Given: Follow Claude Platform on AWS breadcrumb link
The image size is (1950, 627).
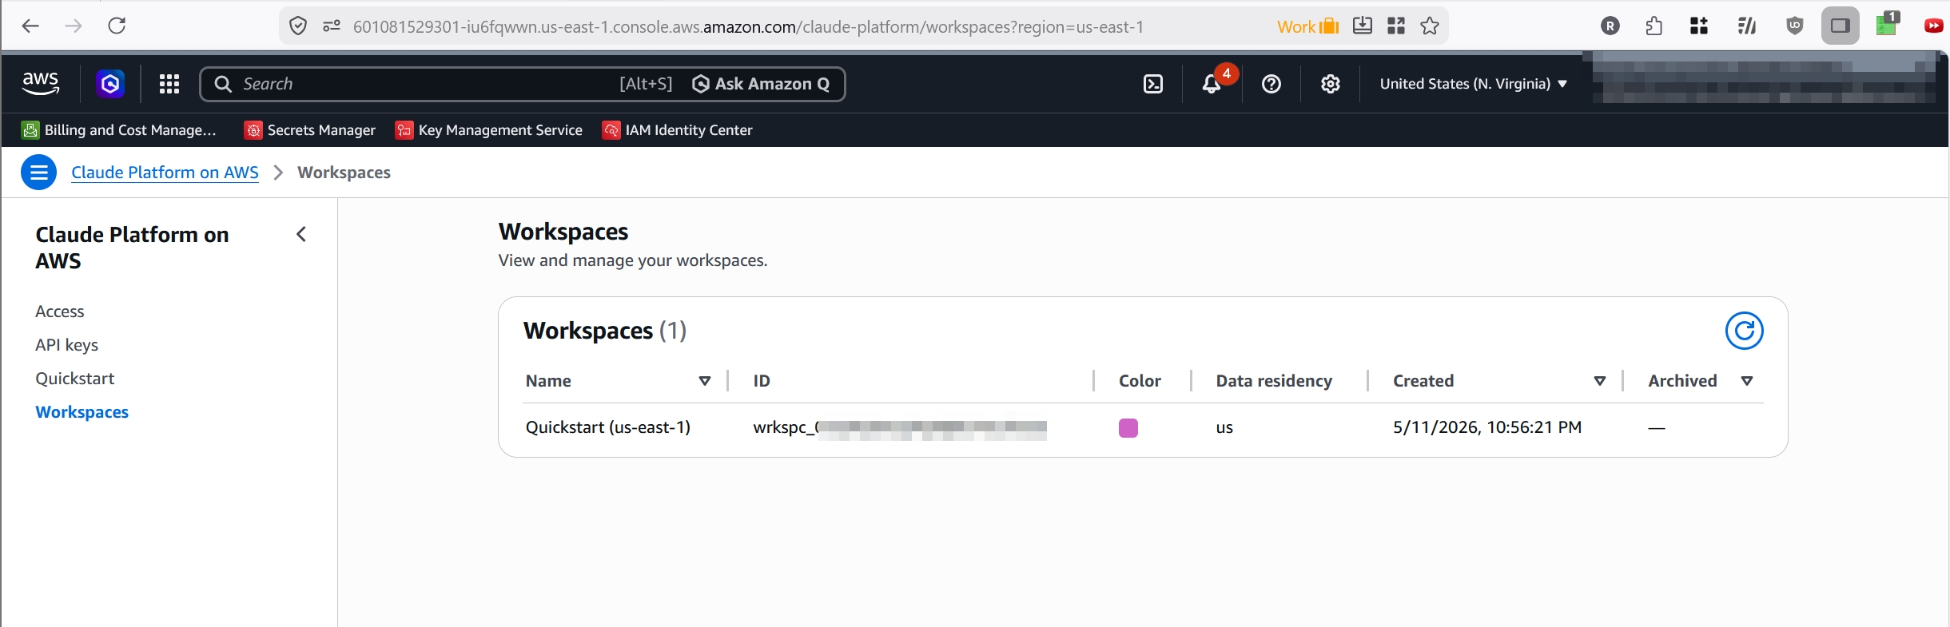Looking at the screenshot, I should click(165, 173).
